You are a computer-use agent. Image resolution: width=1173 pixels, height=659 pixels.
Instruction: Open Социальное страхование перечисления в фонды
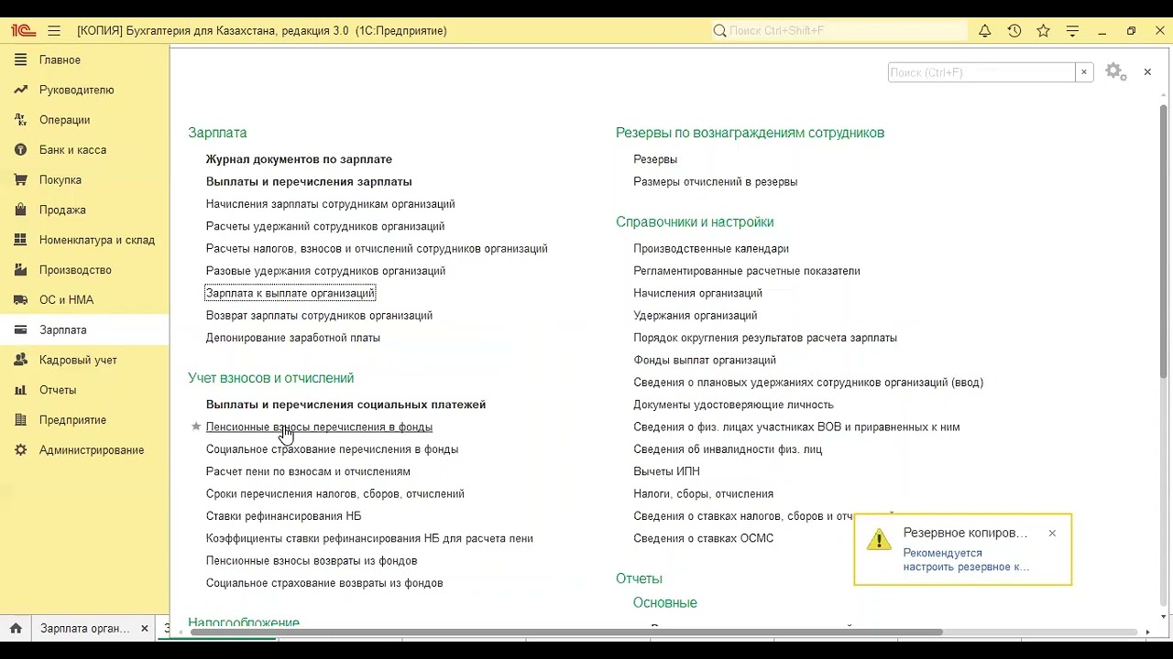(x=332, y=449)
